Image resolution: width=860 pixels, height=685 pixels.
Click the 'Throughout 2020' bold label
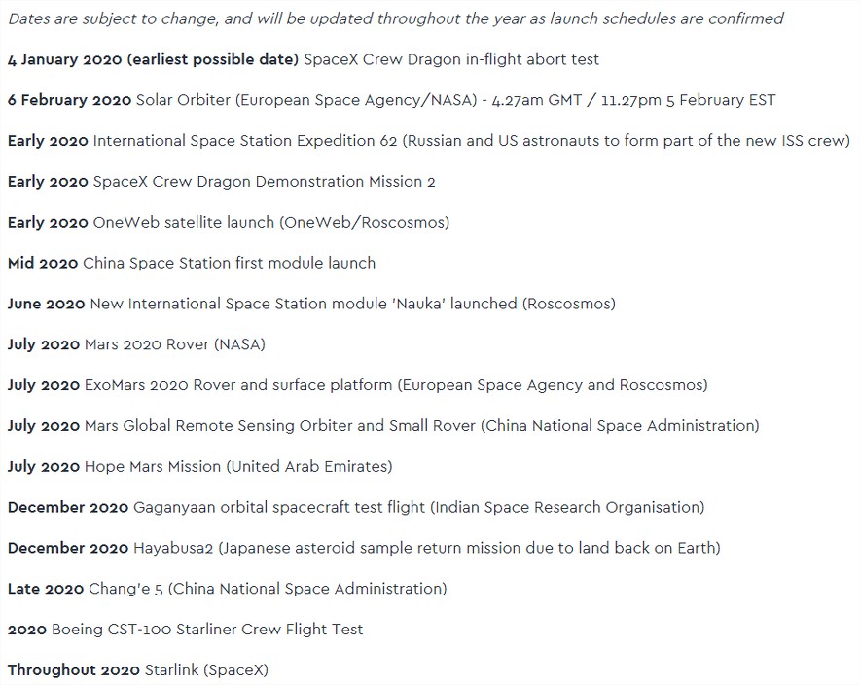tap(74, 669)
